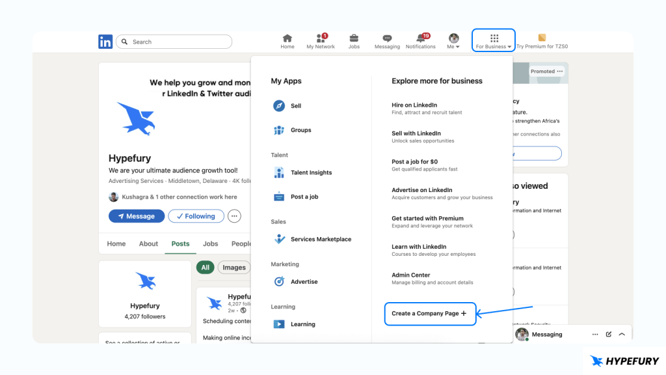Click Create a Company Page link
The height and width of the screenshot is (375, 666).
(429, 314)
